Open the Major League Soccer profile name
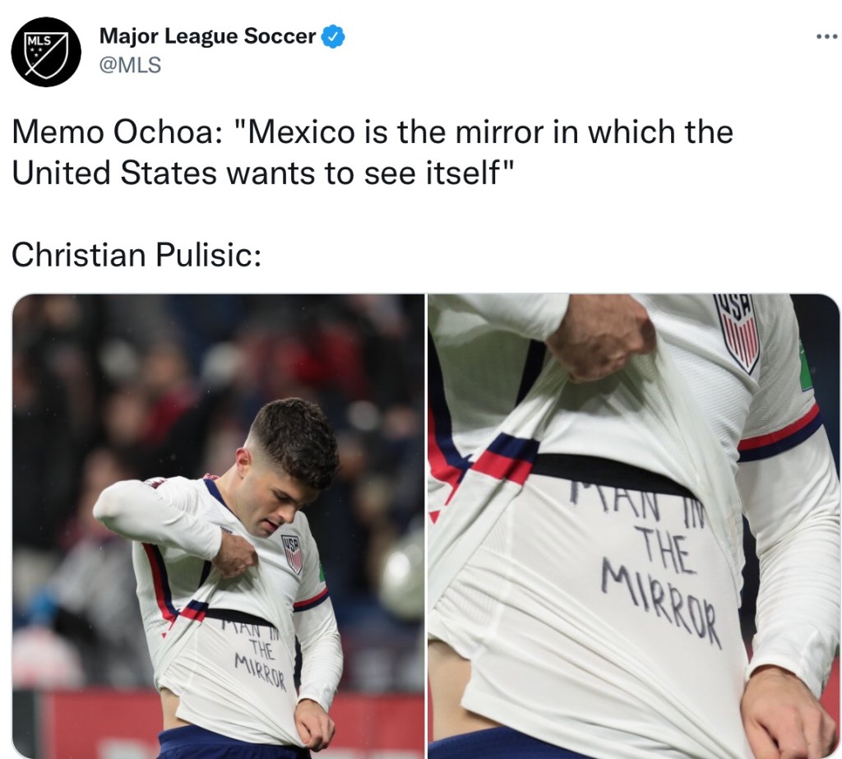The image size is (842, 759). click(208, 36)
